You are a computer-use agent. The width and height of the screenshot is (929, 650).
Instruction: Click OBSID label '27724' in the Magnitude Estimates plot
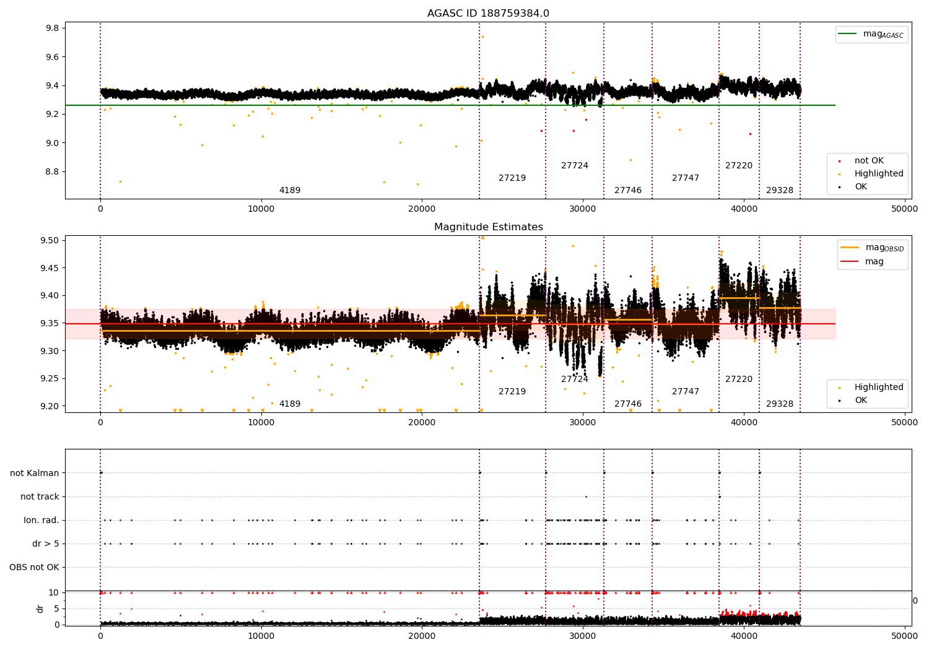(x=575, y=379)
